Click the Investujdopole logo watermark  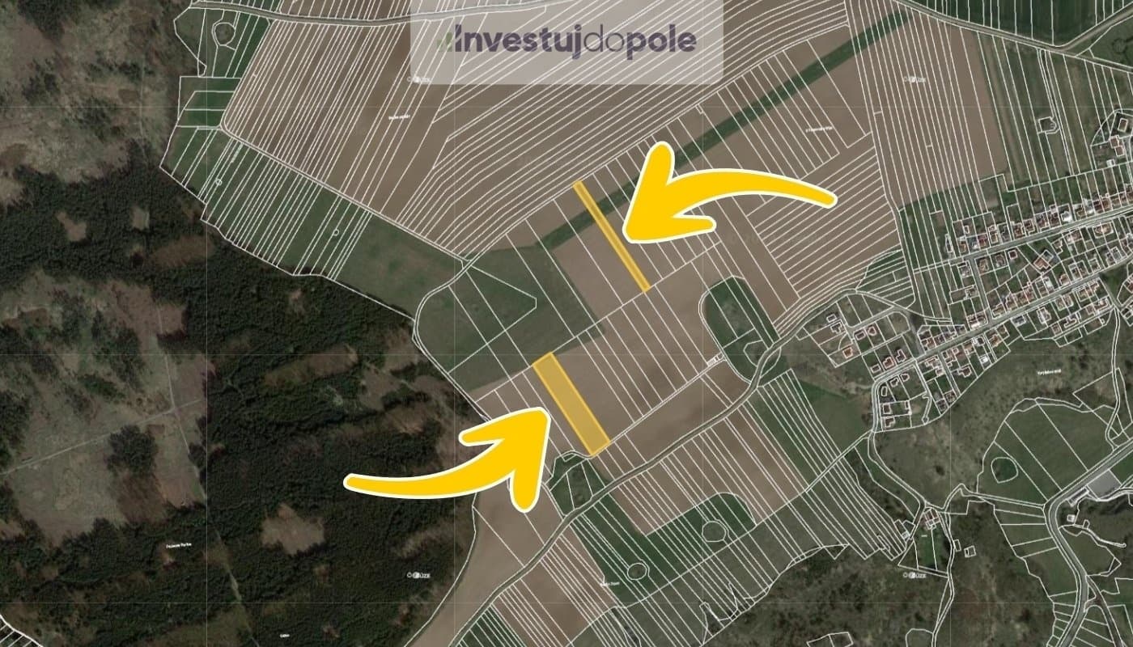[x=566, y=41]
